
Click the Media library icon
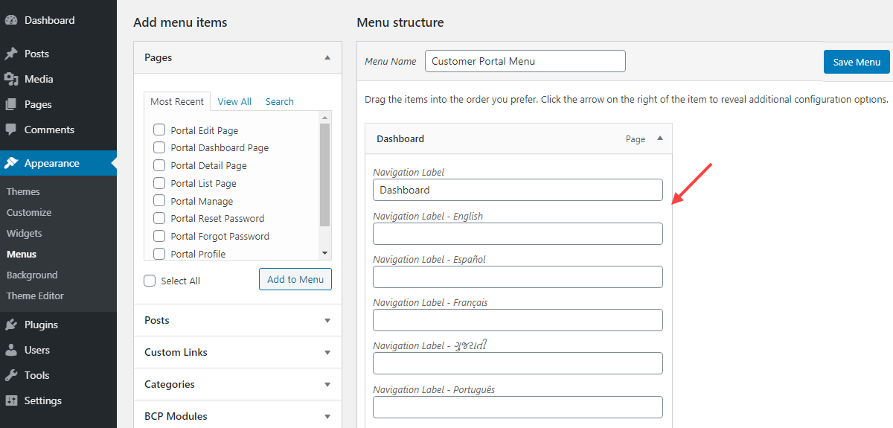click(x=11, y=80)
